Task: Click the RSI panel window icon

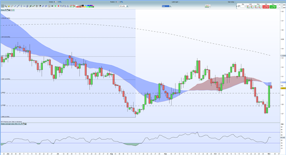Action: (x=24, y=124)
